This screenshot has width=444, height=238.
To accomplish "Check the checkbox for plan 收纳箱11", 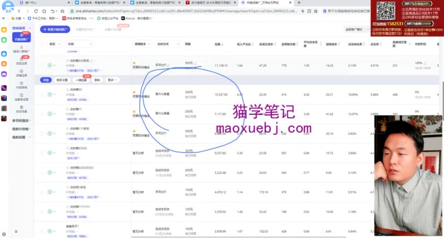I will pos(42,113).
